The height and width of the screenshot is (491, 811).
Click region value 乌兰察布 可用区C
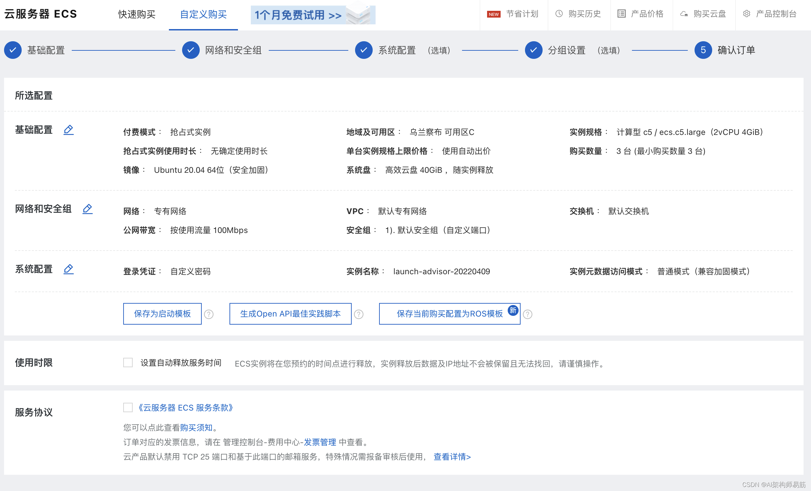click(x=442, y=132)
